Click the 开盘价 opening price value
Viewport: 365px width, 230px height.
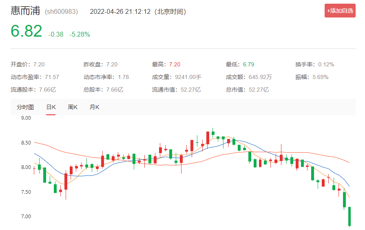tap(39, 64)
